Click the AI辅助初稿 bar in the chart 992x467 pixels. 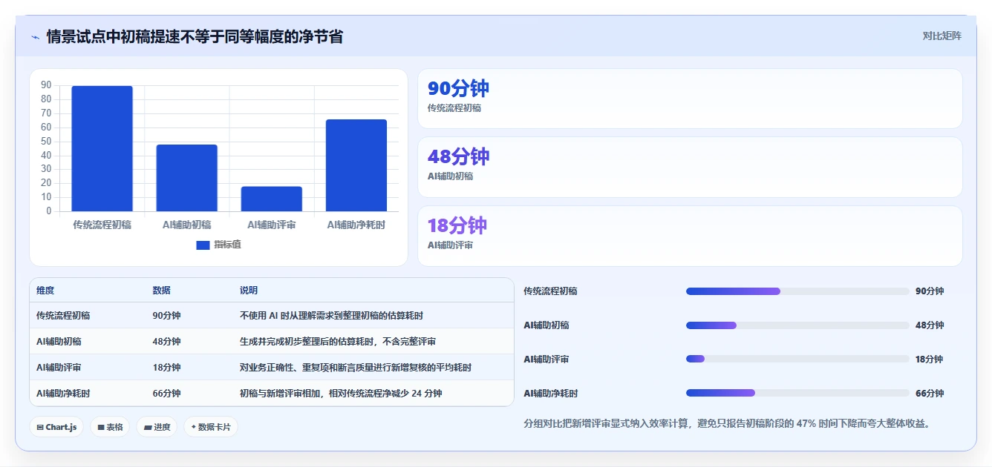coord(186,178)
